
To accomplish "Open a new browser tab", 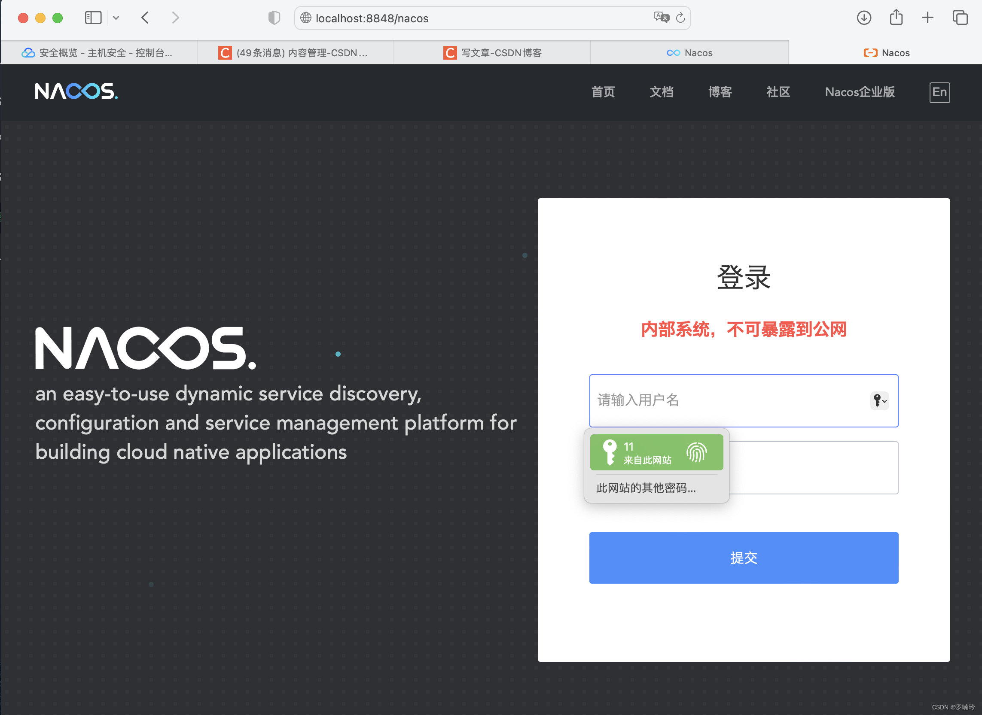I will click(x=927, y=18).
